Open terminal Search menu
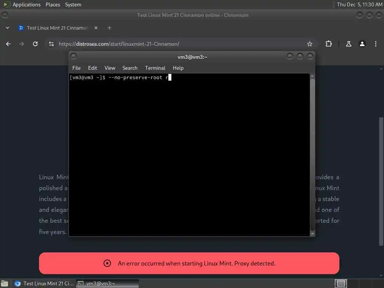The width and height of the screenshot is (384, 288). tap(130, 68)
